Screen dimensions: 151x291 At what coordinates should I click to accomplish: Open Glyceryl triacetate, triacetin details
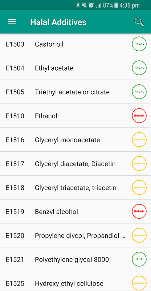point(75,188)
